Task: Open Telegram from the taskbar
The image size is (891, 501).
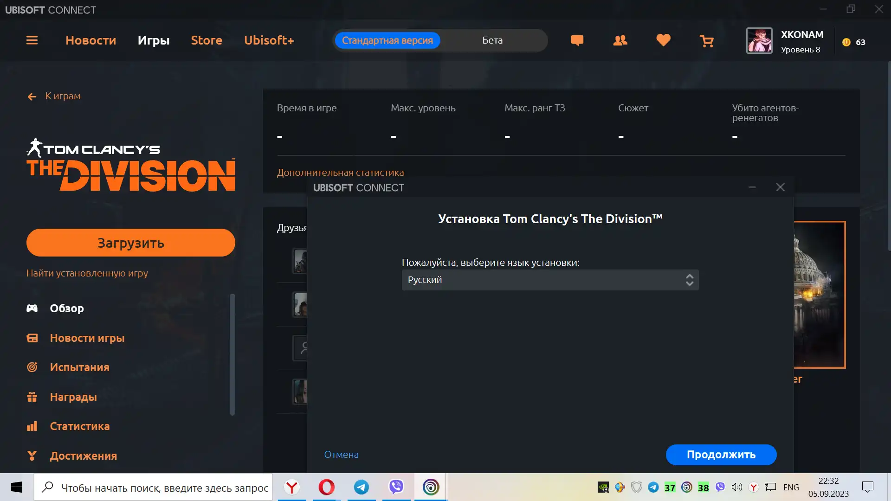Action: coord(362,487)
